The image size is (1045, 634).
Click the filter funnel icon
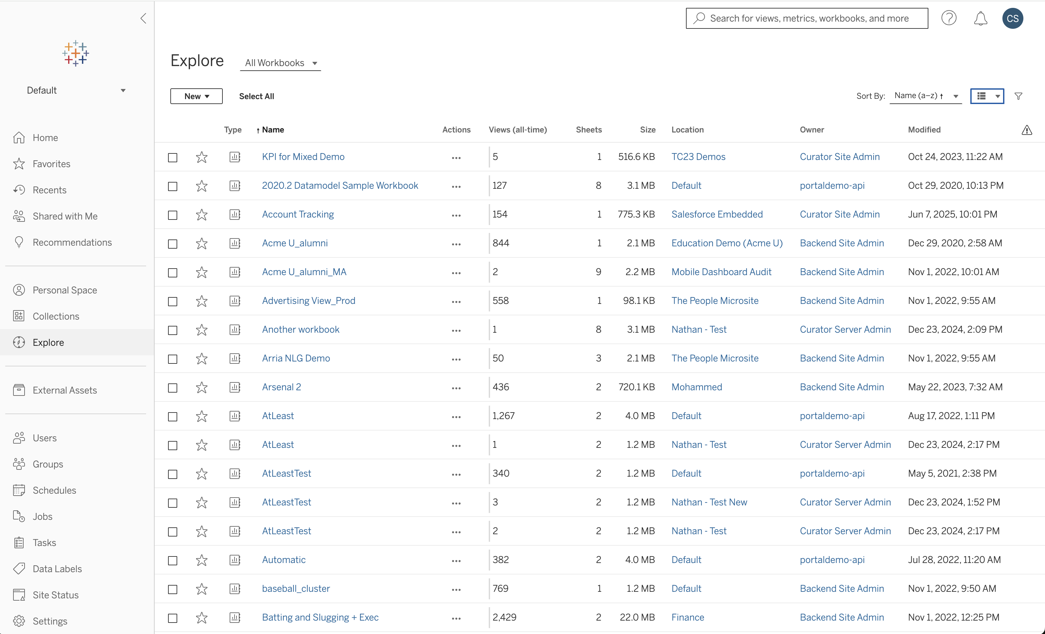pos(1018,96)
